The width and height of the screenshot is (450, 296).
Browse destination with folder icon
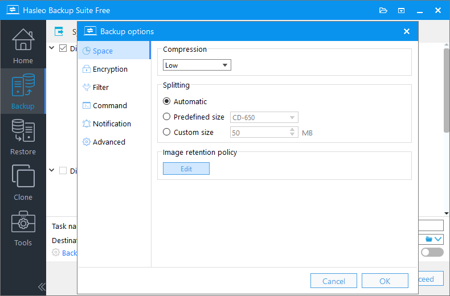click(x=429, y=240)
